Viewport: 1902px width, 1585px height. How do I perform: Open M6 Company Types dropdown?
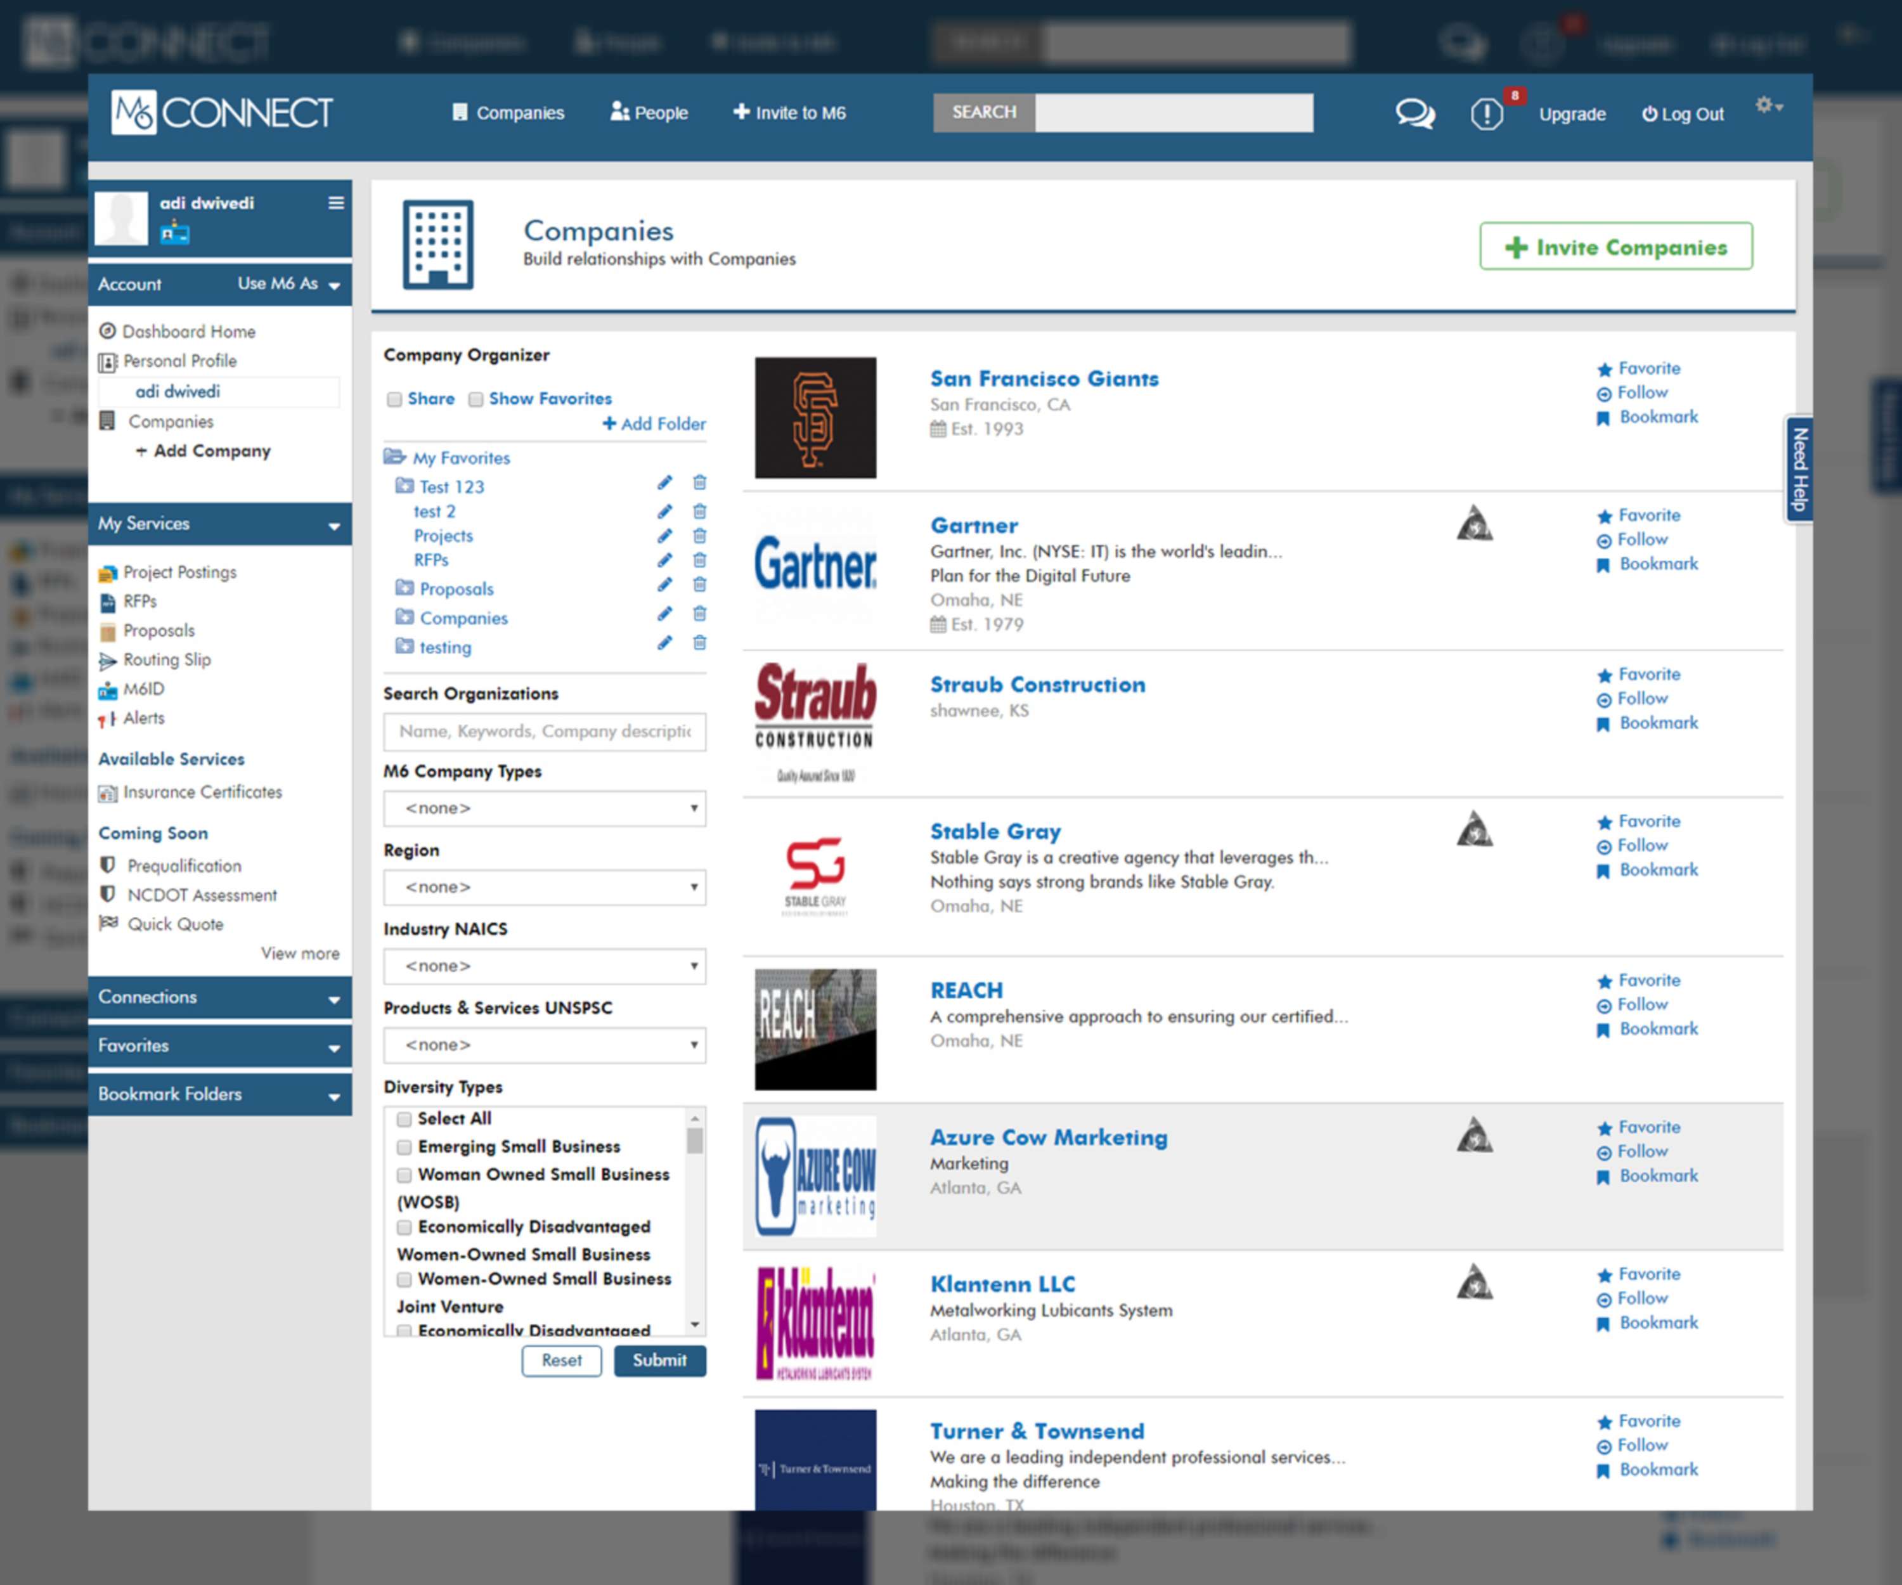click(x=545, y=808)
